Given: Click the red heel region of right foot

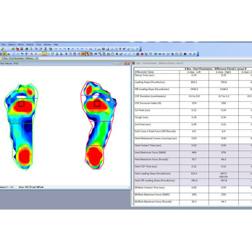Looking at the screenshot, I should click(94, 156).
